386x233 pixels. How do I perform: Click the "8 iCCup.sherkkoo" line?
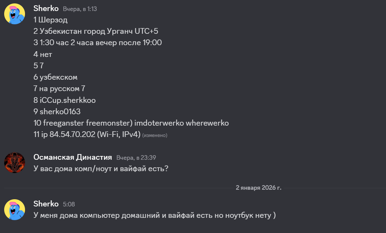coord(64,100)
